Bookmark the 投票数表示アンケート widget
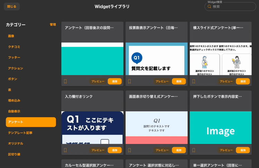Image resolution: width=259 pixels, height=168 pixels. click(x=129, y=81)
